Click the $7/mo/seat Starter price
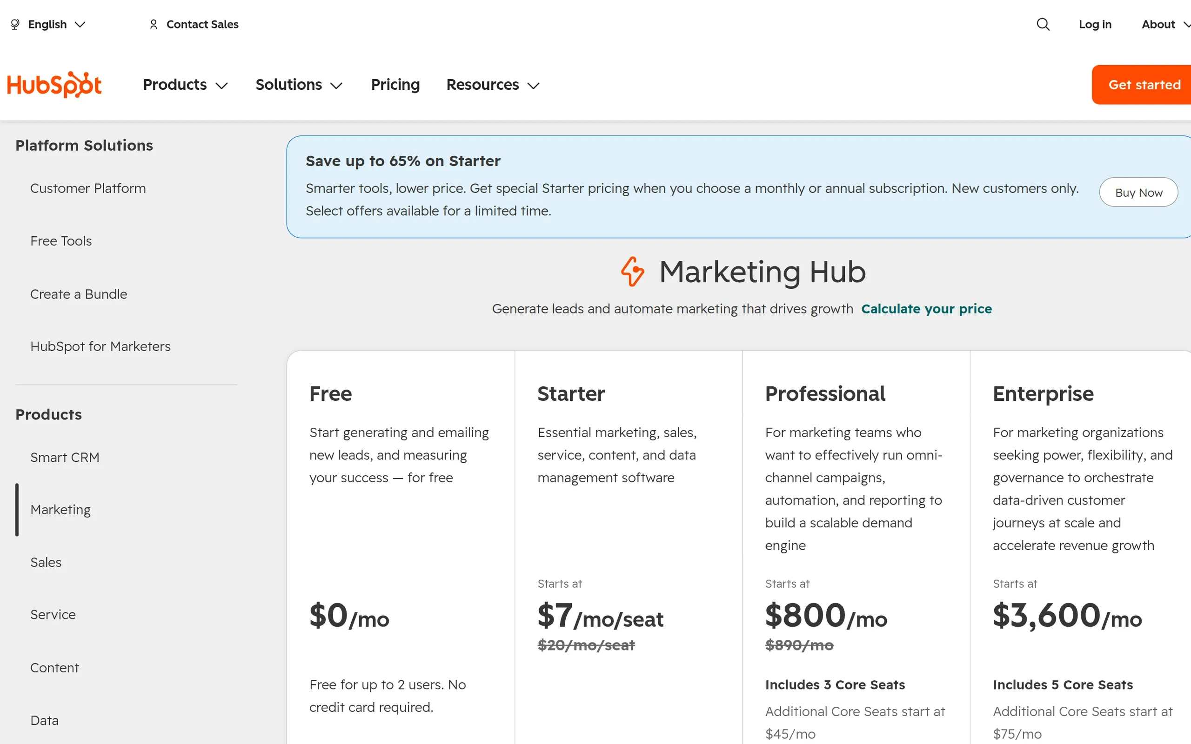Screen dimensions: 1191x744 pos(601,616)
